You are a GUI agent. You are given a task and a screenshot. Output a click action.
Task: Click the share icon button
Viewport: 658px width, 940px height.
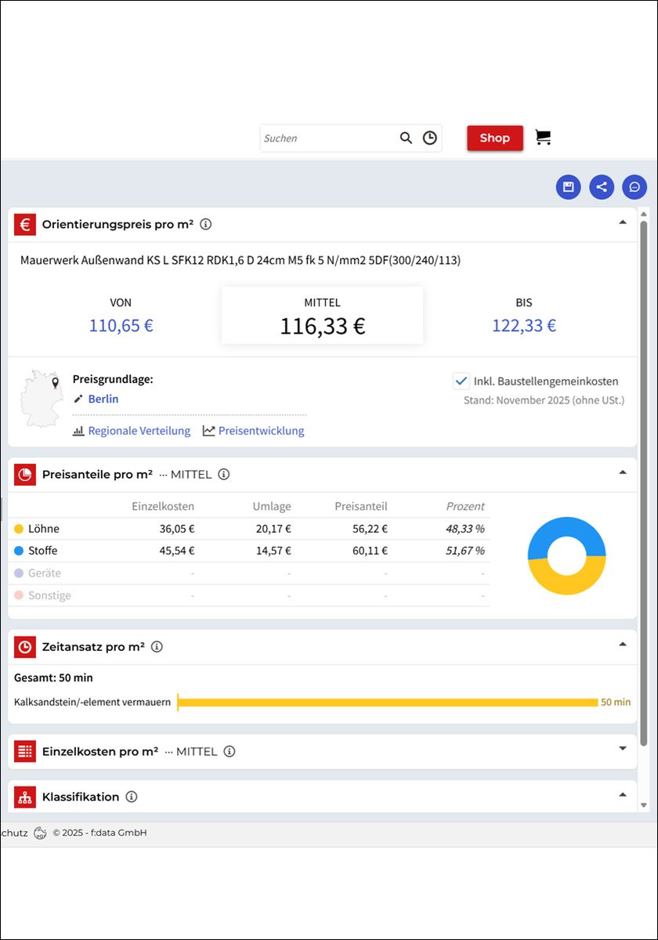click(602, 187)
